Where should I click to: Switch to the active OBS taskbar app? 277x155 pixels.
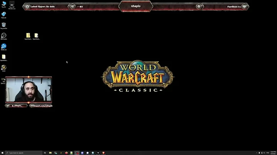tap(77, 153)
